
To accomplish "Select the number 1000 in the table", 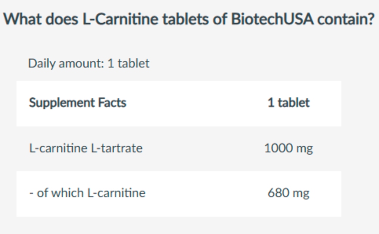I will (278, 148).
